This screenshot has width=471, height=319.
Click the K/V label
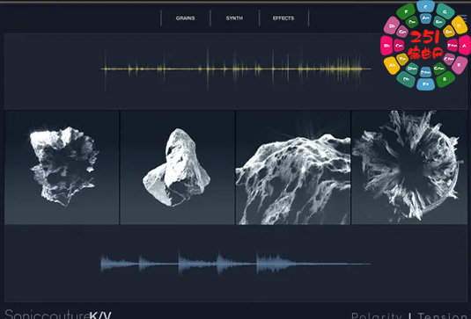pyautogui.click(x=100, y=315)
